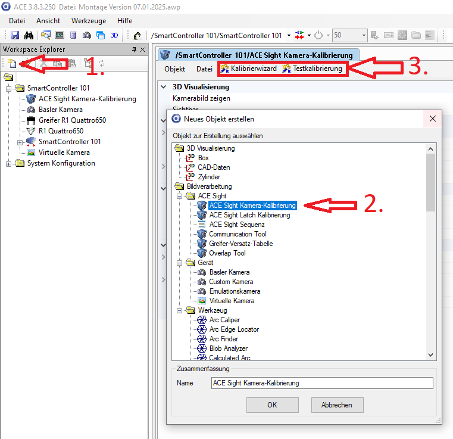Screen dimensions: 453x439
Task: Click the save icon in main toolbar
Action: pos(15,36)
